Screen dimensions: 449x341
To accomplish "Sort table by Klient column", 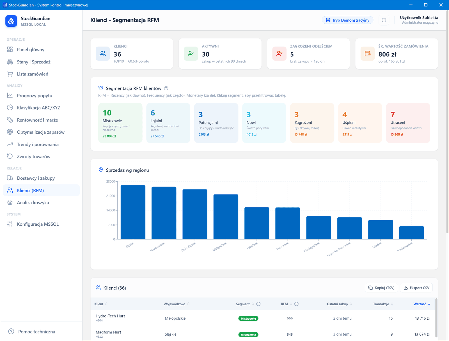I will (101, 304).
